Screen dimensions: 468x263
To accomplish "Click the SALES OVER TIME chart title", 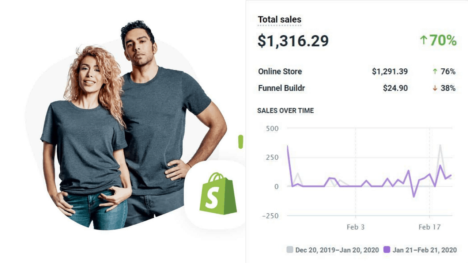I will [x=286, y=111].
